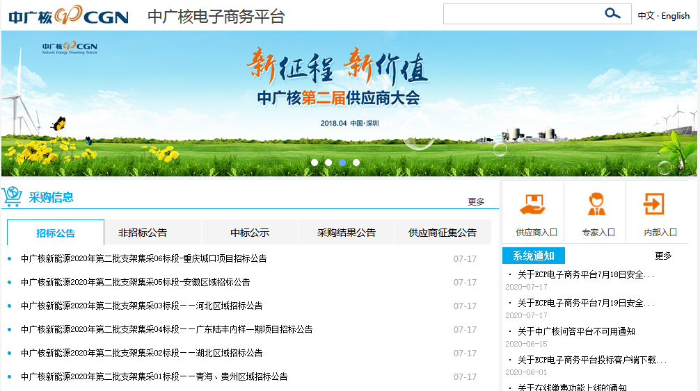Click 更多 link in 采购信息 section
This screenshot has width=700, height=391.
pos(476,201)
